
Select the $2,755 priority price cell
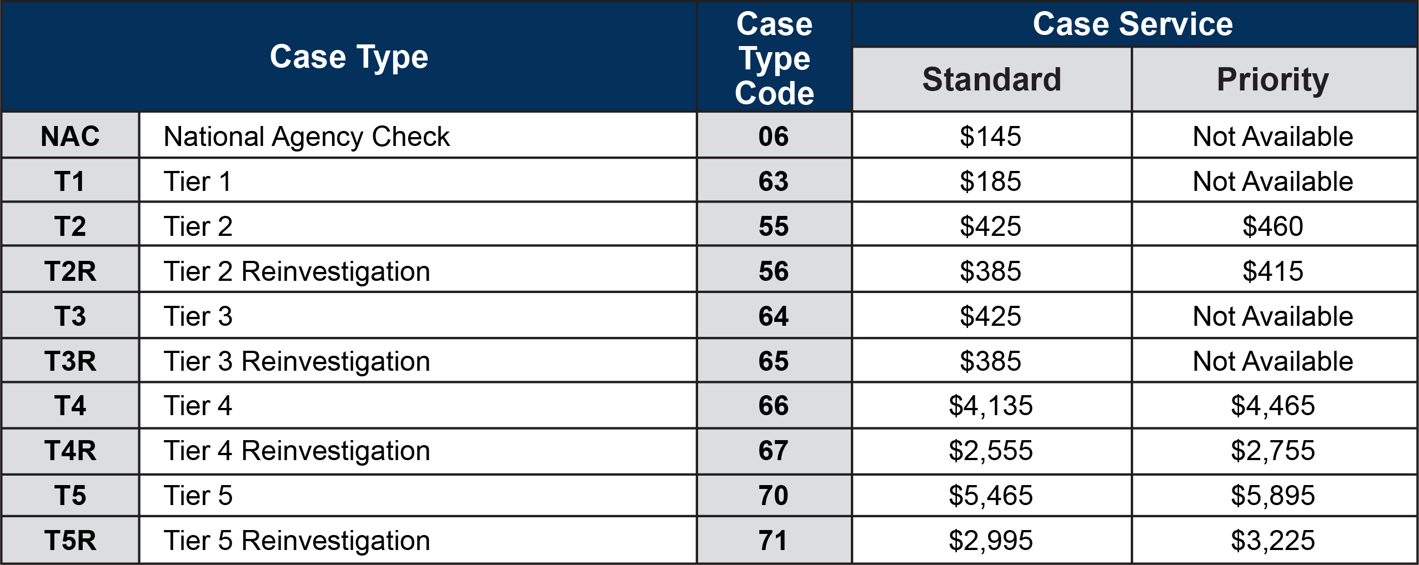tap(1273, 451)
